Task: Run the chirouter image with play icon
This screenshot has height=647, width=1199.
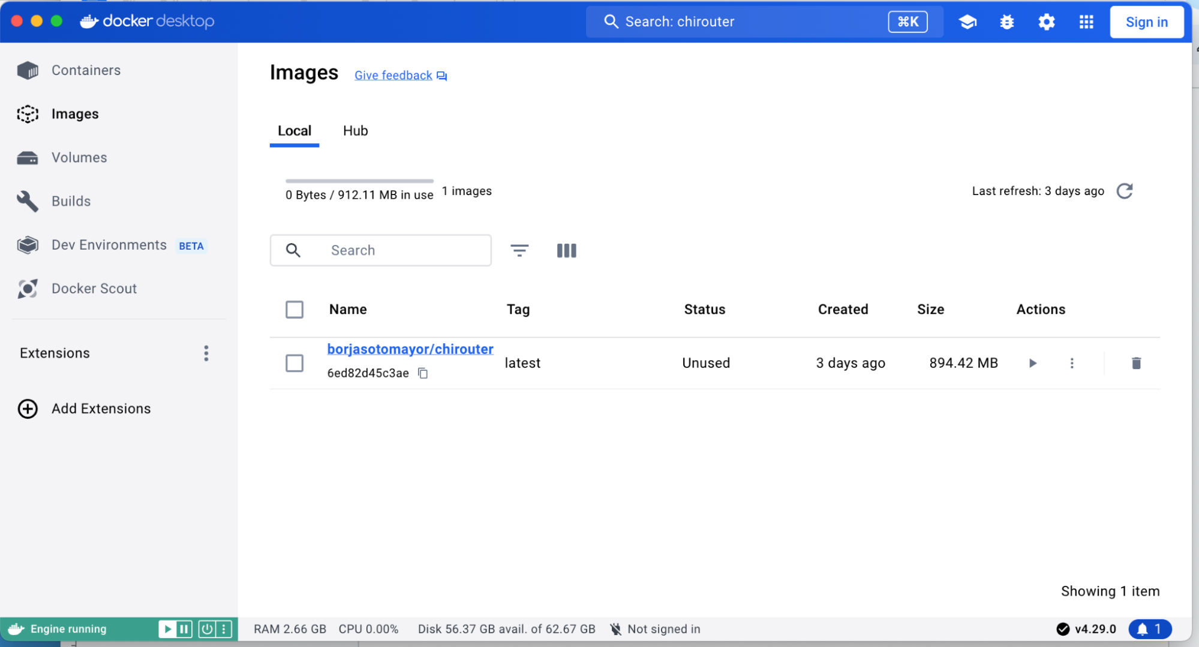Action: coord(1033,363)
